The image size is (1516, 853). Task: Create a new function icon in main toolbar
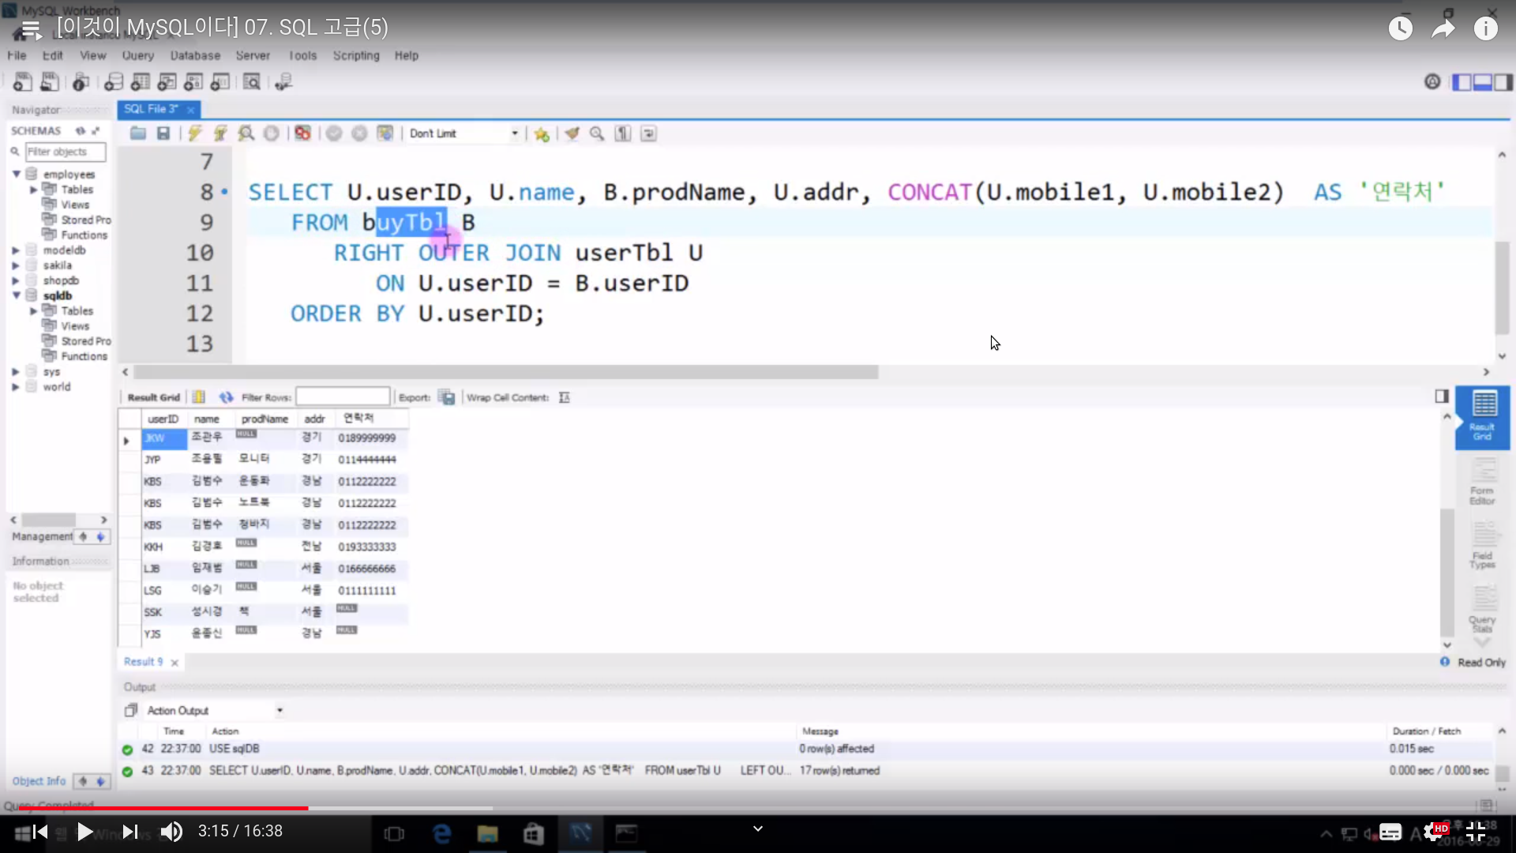(x=220, y=81)
